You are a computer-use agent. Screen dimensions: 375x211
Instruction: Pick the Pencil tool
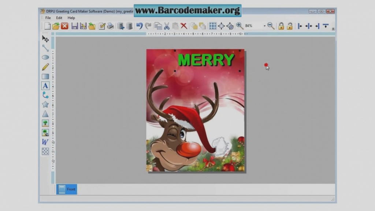tap(45, 67)
